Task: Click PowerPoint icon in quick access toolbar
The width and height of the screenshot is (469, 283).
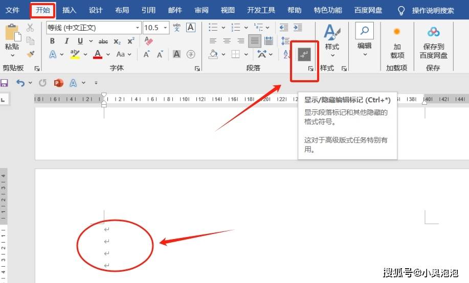Action: (x=59, y=83)
